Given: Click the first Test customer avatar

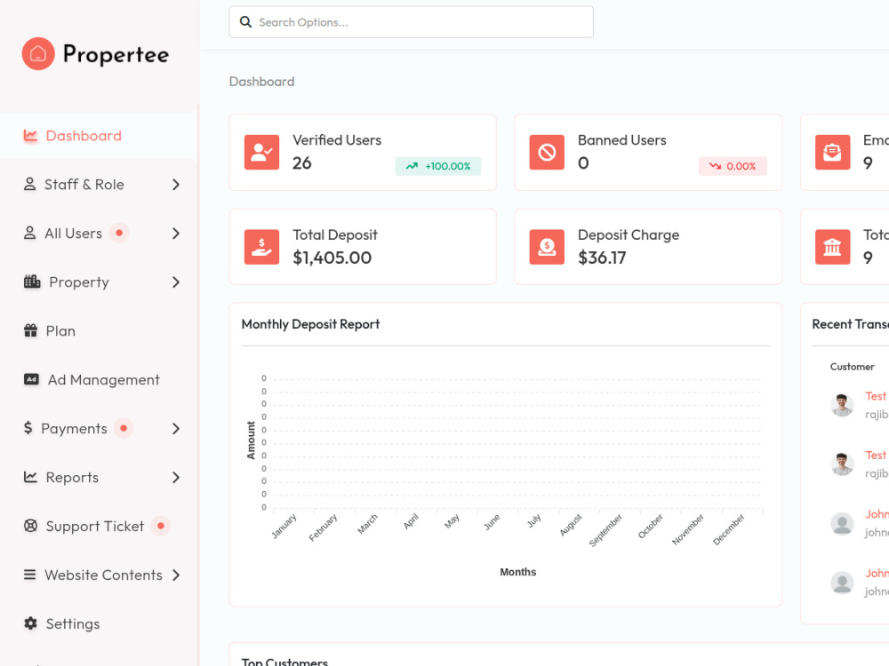Looking at the screenshot, I should click(842, 405).
